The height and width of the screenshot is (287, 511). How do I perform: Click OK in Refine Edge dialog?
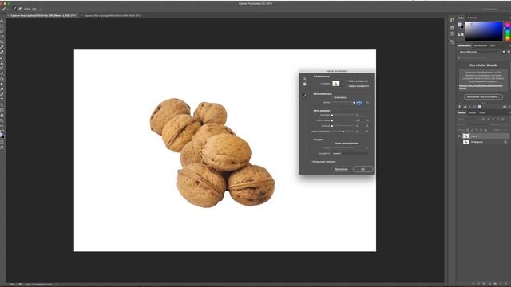(x=362, y=169)
